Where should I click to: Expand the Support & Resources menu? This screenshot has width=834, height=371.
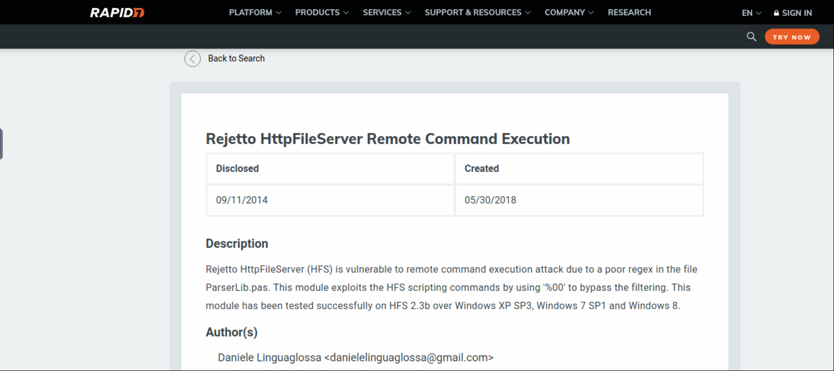tap(478, 12)
